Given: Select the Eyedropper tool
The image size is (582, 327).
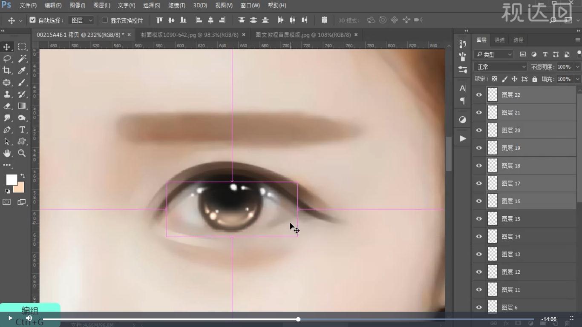Looking at the screenshot, I should pos(22,70).
